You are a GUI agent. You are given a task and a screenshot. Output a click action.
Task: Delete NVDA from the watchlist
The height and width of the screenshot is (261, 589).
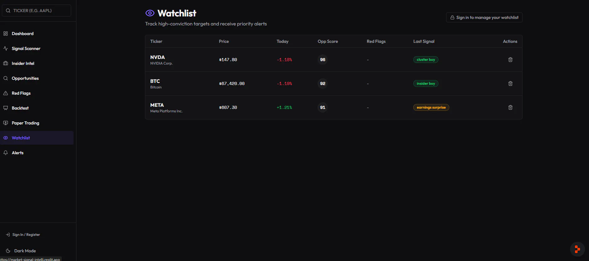coord(510,60)
